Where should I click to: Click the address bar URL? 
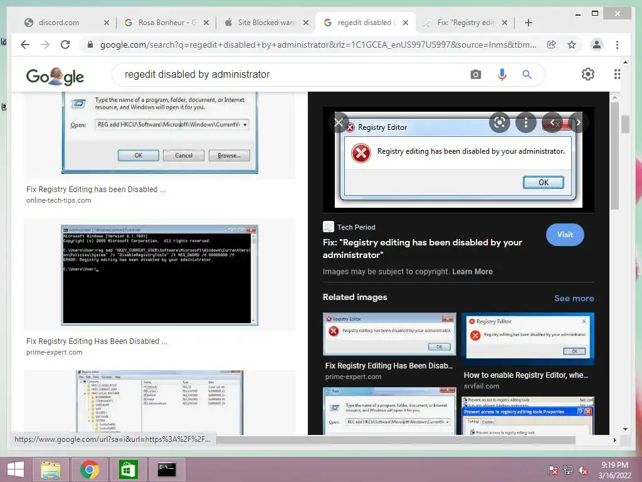(318, 45)
